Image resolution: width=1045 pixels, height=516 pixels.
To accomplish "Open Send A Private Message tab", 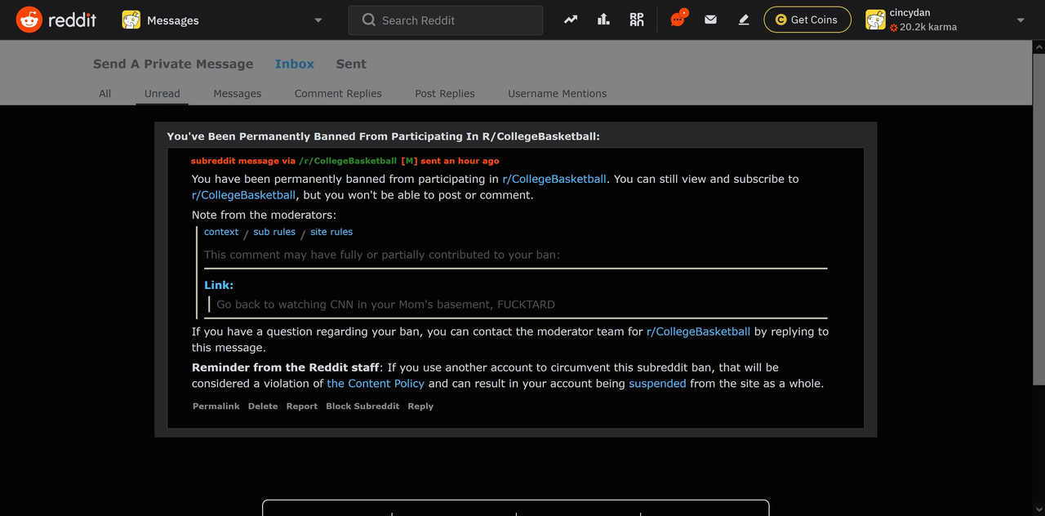I will click(173, 64).
